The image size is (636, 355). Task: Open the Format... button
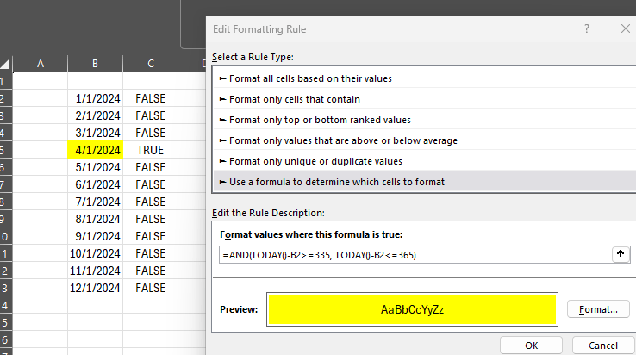[x=598, y=309]
